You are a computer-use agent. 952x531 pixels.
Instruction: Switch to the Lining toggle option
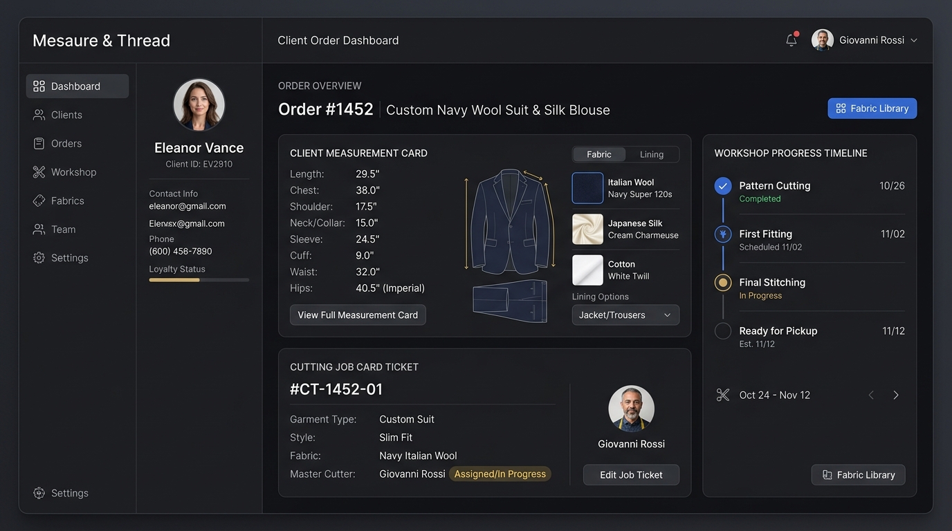[652, 154]
